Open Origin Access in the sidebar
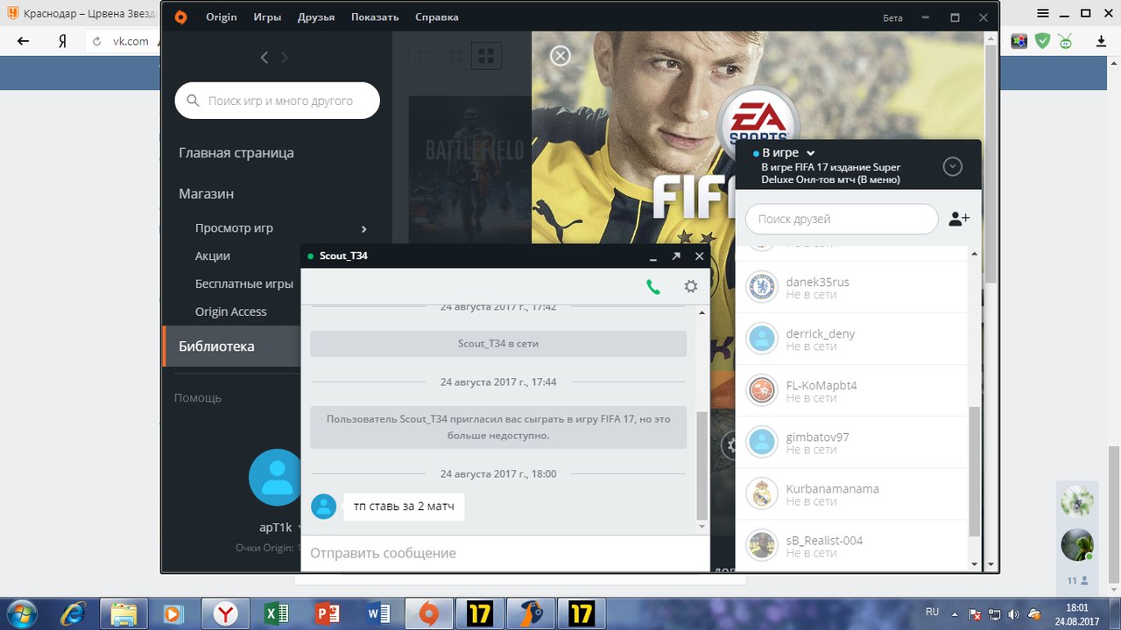Screen dimensions: 1121x630 [x=231, y=311]
